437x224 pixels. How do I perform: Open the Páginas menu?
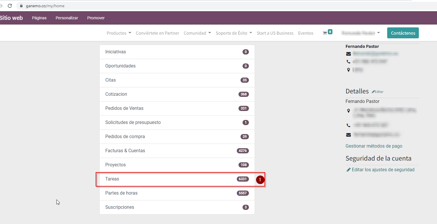39,18
